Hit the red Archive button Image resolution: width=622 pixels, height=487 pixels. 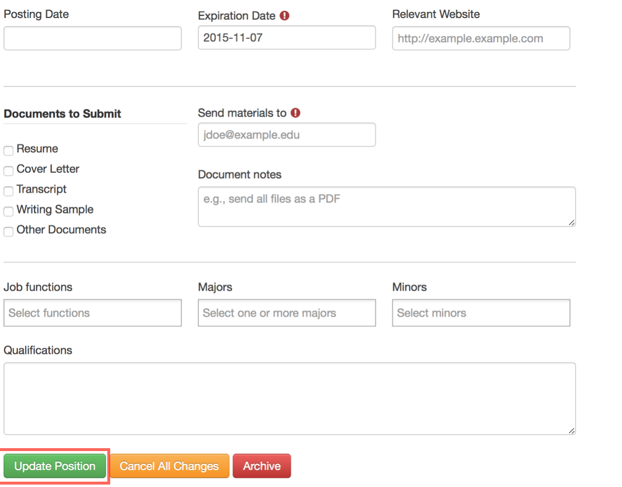262,466
